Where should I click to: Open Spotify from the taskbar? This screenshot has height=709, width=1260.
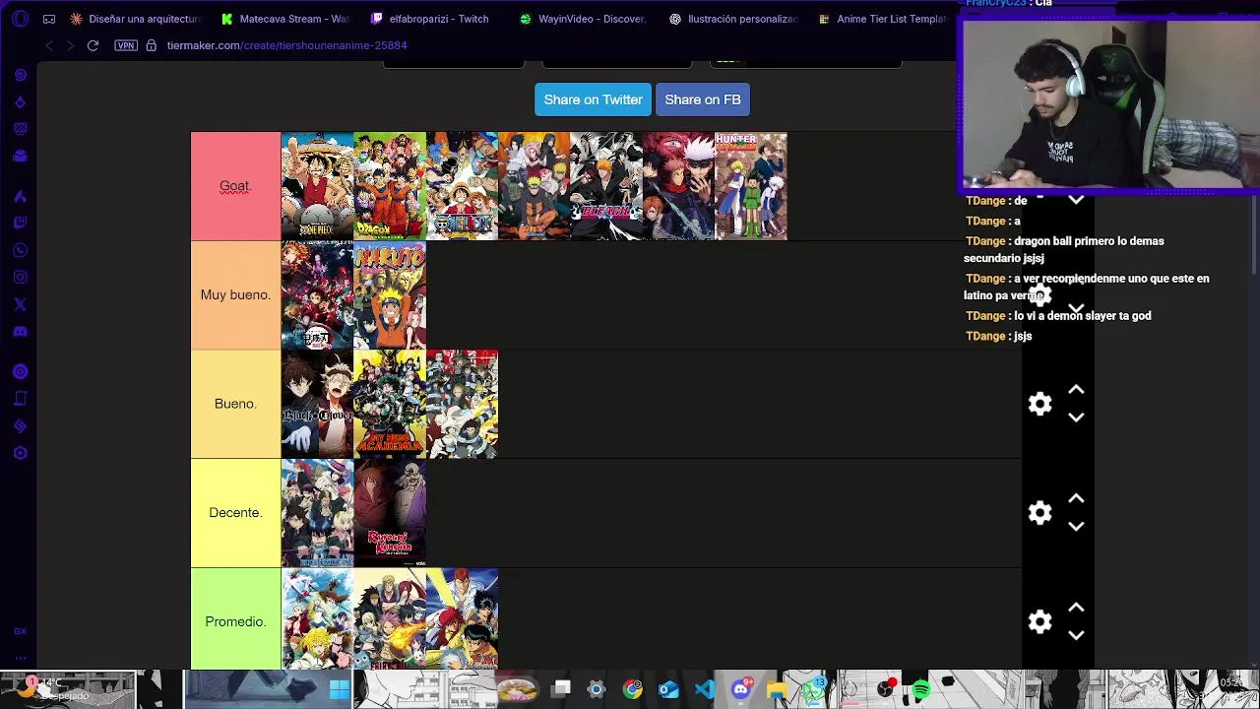(921, 689)
